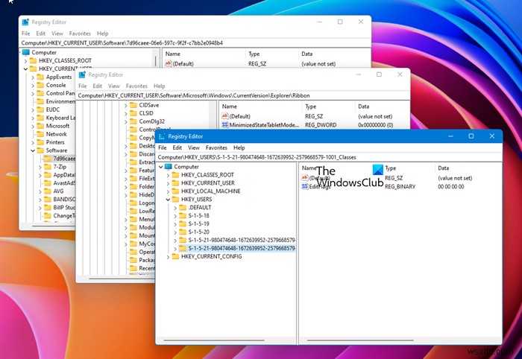Click the Console folder icon in the back window
Viewport: 522px width, 359px height.
40,85
